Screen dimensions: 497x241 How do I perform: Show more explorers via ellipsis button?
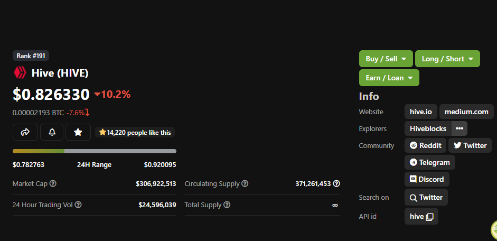point(460,128)
